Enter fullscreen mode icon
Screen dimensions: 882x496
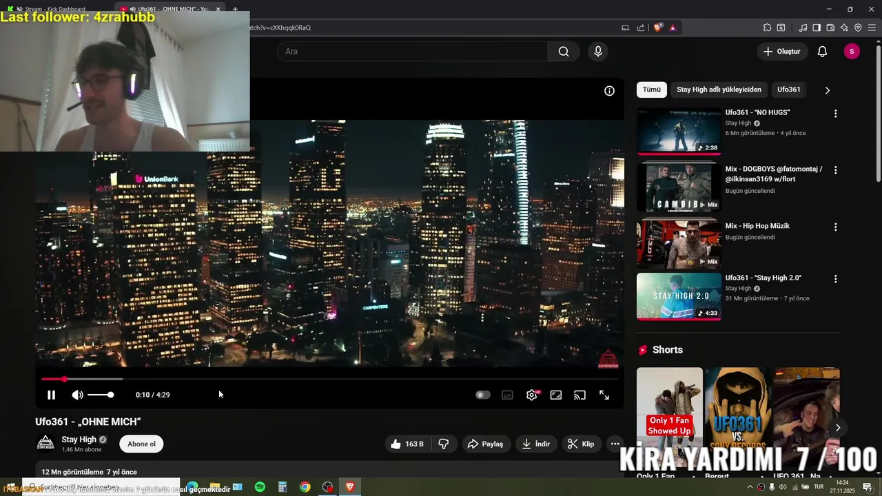pyautogui.click(x=604, y=395)
